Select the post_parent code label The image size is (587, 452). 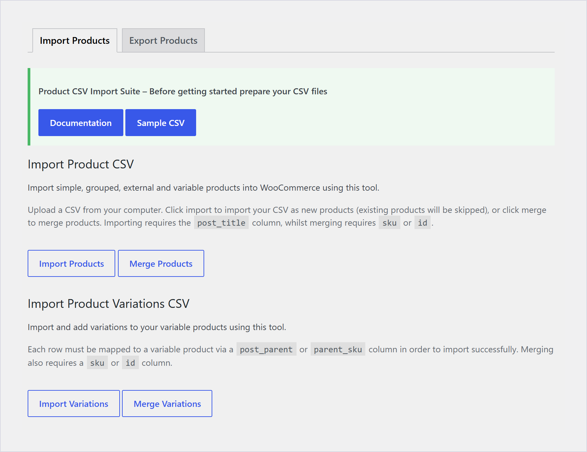(x=266, y=349)
